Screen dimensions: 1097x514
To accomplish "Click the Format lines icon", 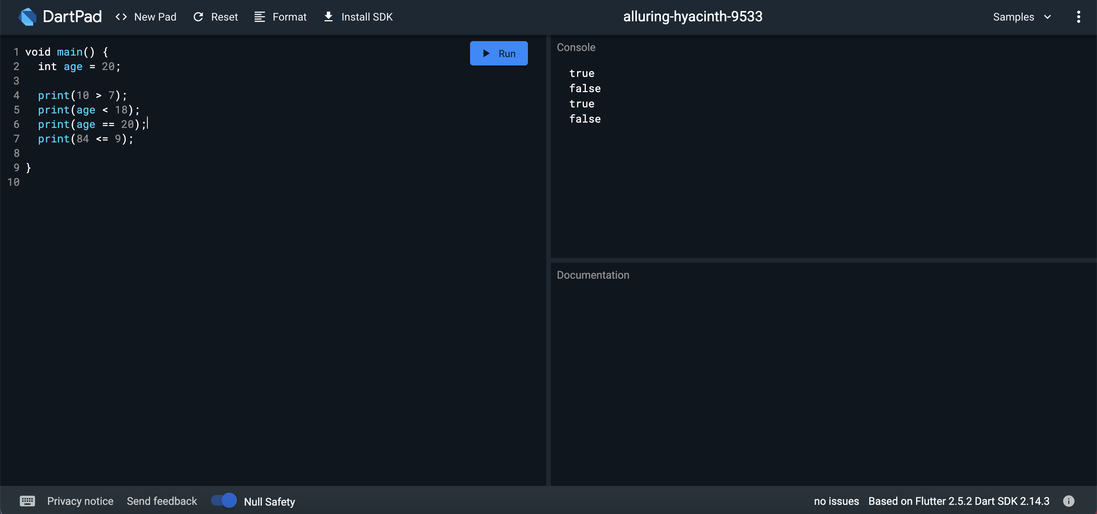I will (x=260, y=17).
